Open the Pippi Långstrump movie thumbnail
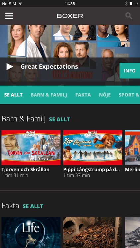The image size is (140, 248). [x=93, y=147]
